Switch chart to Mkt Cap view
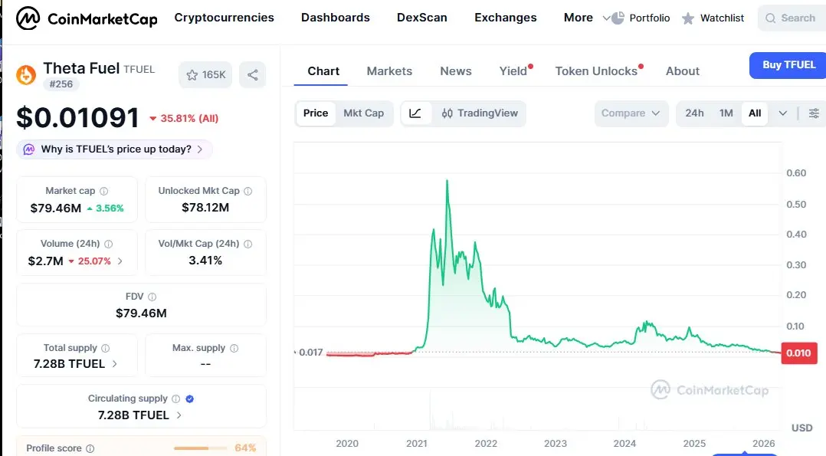Image resolution: width=826 pixels, height=456 pixels. [363, 113]
